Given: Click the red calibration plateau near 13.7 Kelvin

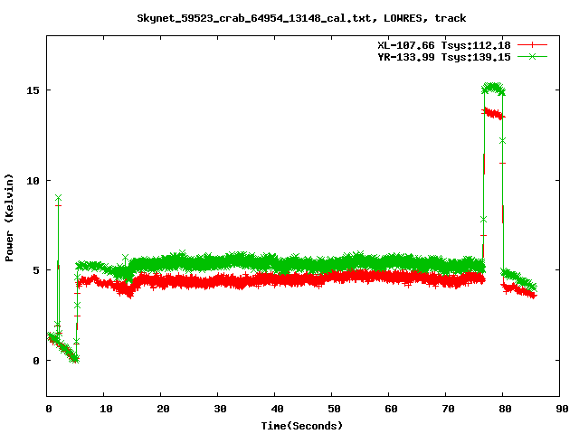Looking at the screenshot, I should tap(493, 113).
